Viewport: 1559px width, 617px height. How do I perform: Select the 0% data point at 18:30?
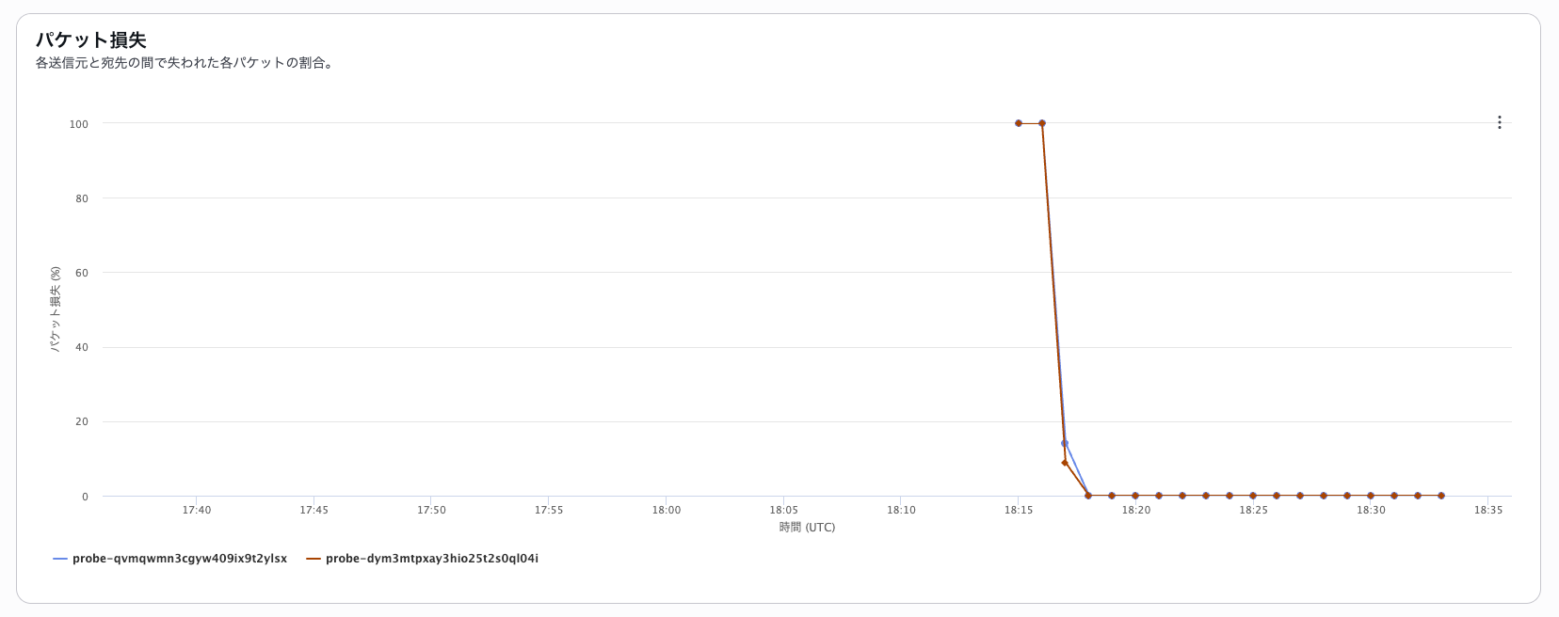(1371, 496)
